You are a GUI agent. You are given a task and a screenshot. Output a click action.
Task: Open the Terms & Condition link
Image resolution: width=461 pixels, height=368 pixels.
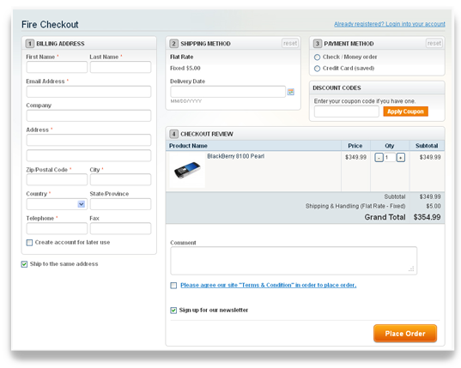(268, 285)
